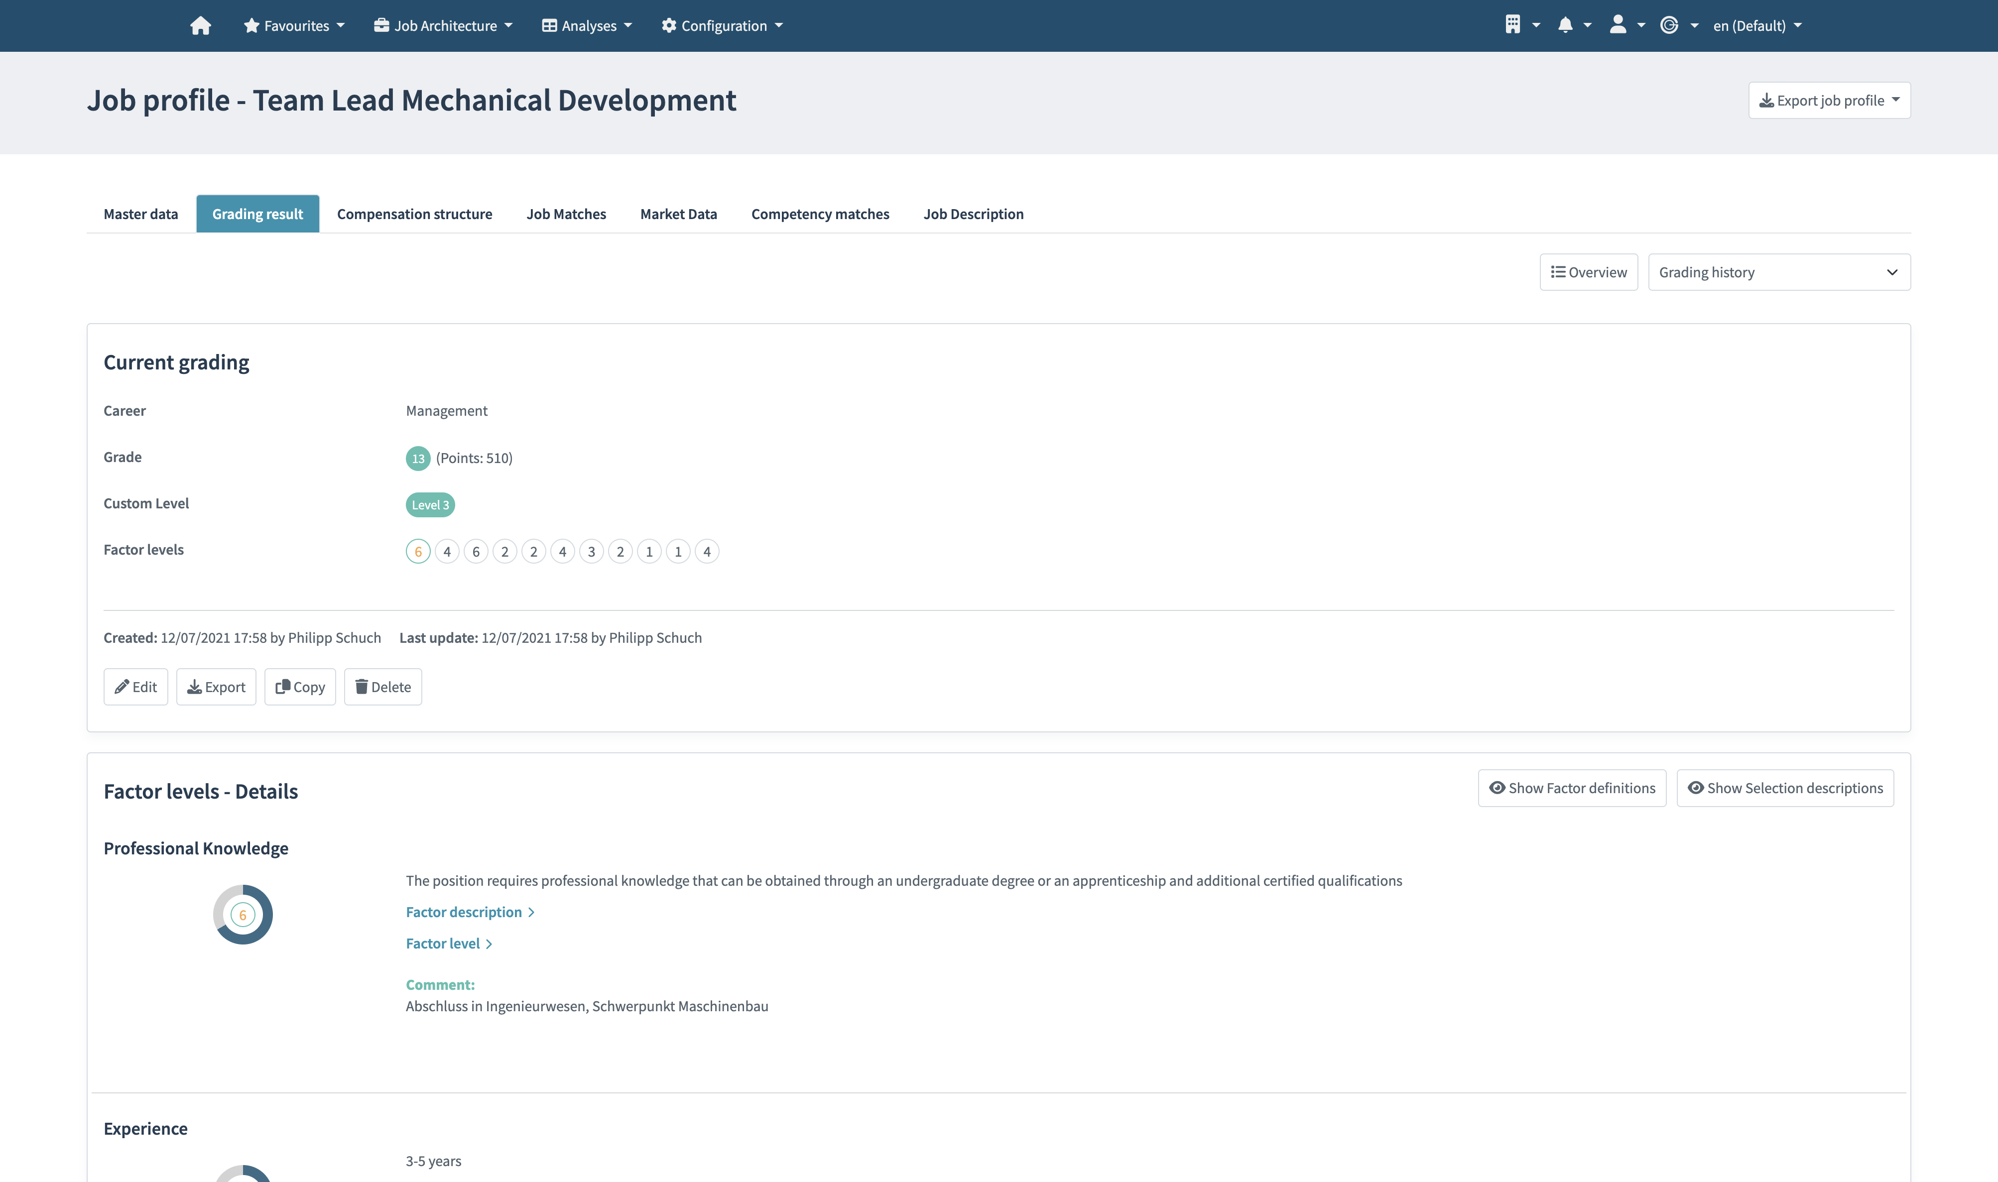The image size is (1998, 1182).
Task: Open the Analyses menu
Action: [x=587, y=25]
